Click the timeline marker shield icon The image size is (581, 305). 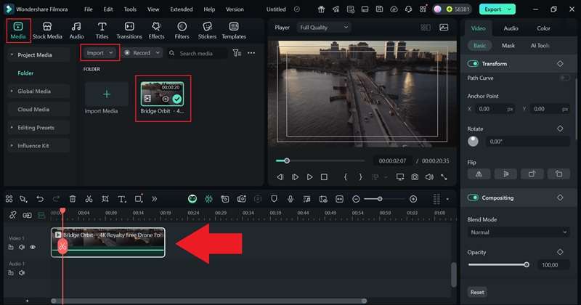274,199
